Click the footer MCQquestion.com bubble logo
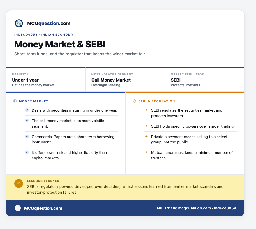Image resolution: width=256 pixels, height=229 pixels. (x=18, y=208)
